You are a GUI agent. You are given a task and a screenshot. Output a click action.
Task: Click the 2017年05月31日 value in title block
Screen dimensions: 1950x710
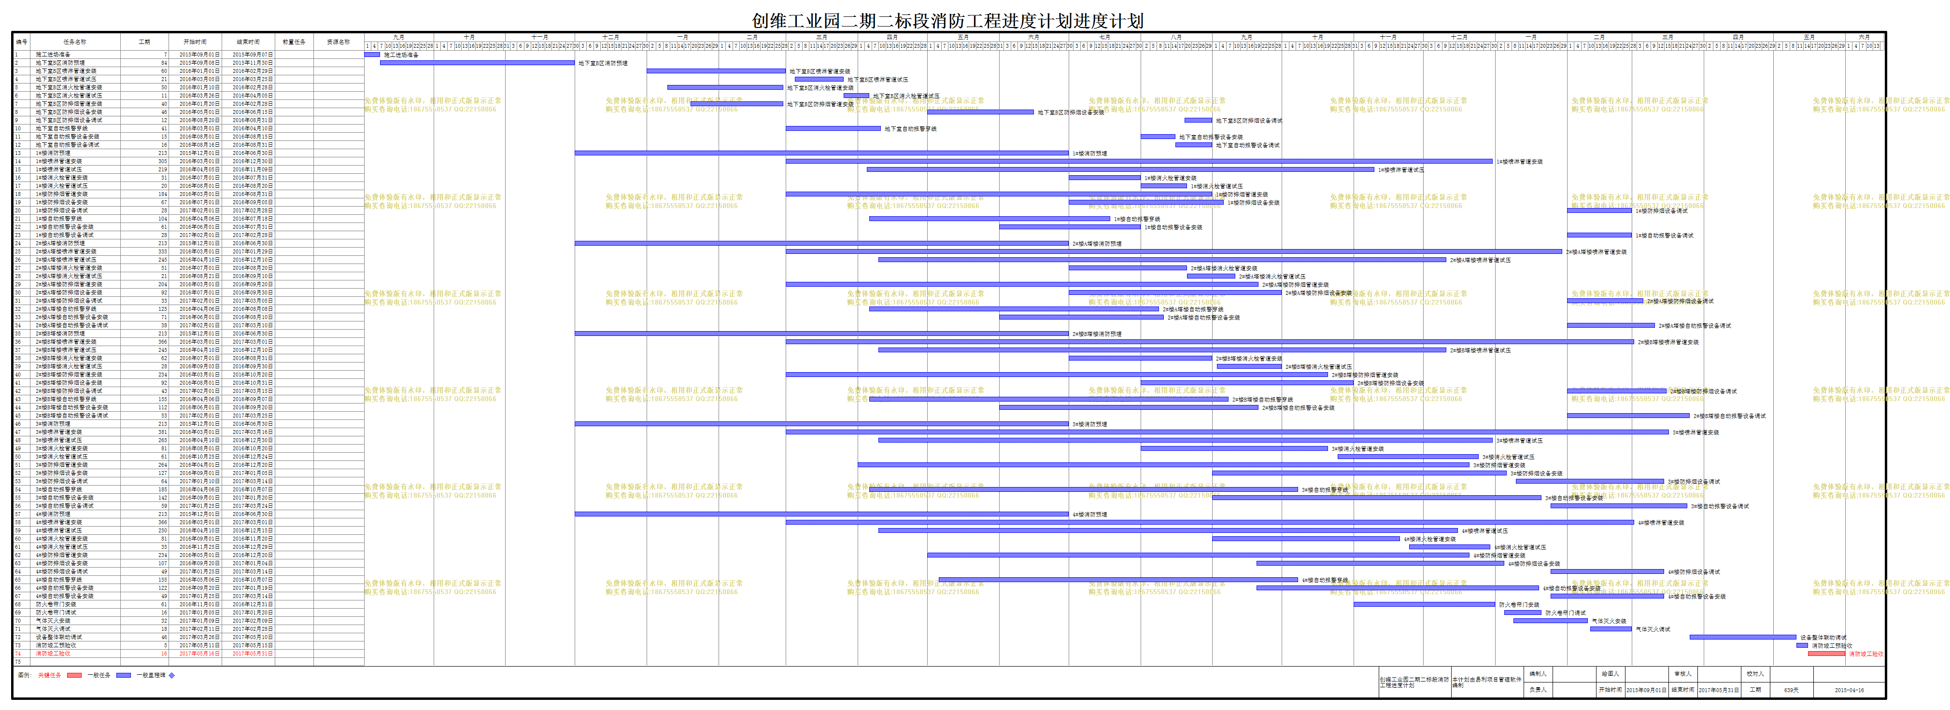[x=1718, y=690]
